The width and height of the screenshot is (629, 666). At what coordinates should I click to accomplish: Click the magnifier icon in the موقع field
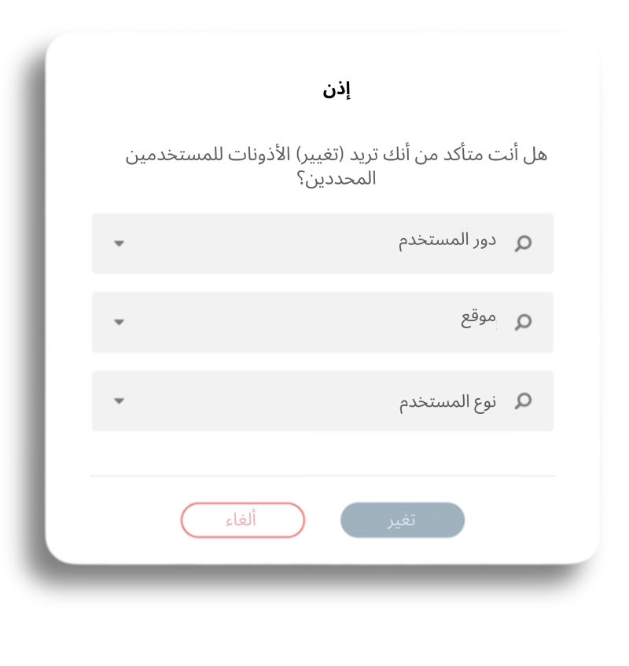(x=523, y=322)
